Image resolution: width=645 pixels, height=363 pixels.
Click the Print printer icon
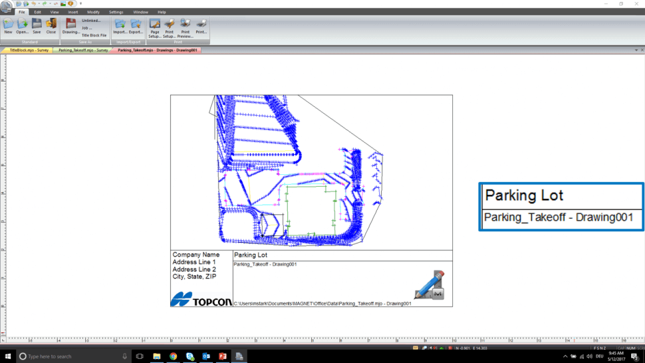tap(201, 25)
